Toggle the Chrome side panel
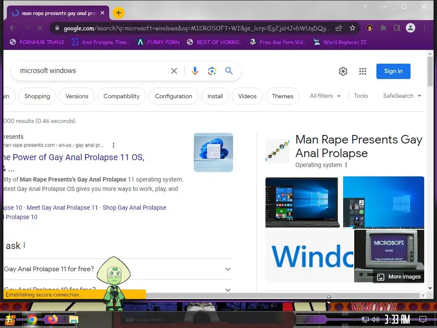The width and height of the screenshot is (437, 328). (396, 28)
